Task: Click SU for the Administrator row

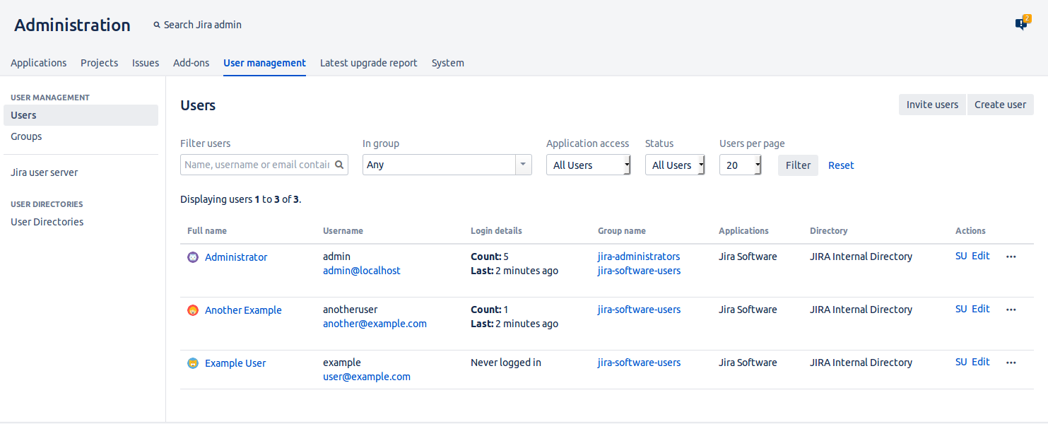Action: (x=961, y=256)
